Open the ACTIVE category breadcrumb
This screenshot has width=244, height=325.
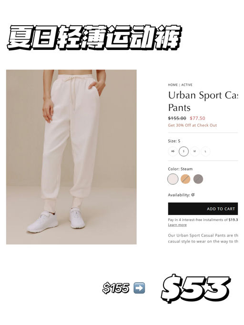point(187,85)
